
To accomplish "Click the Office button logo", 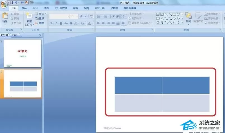I will (x=4, y=4).
